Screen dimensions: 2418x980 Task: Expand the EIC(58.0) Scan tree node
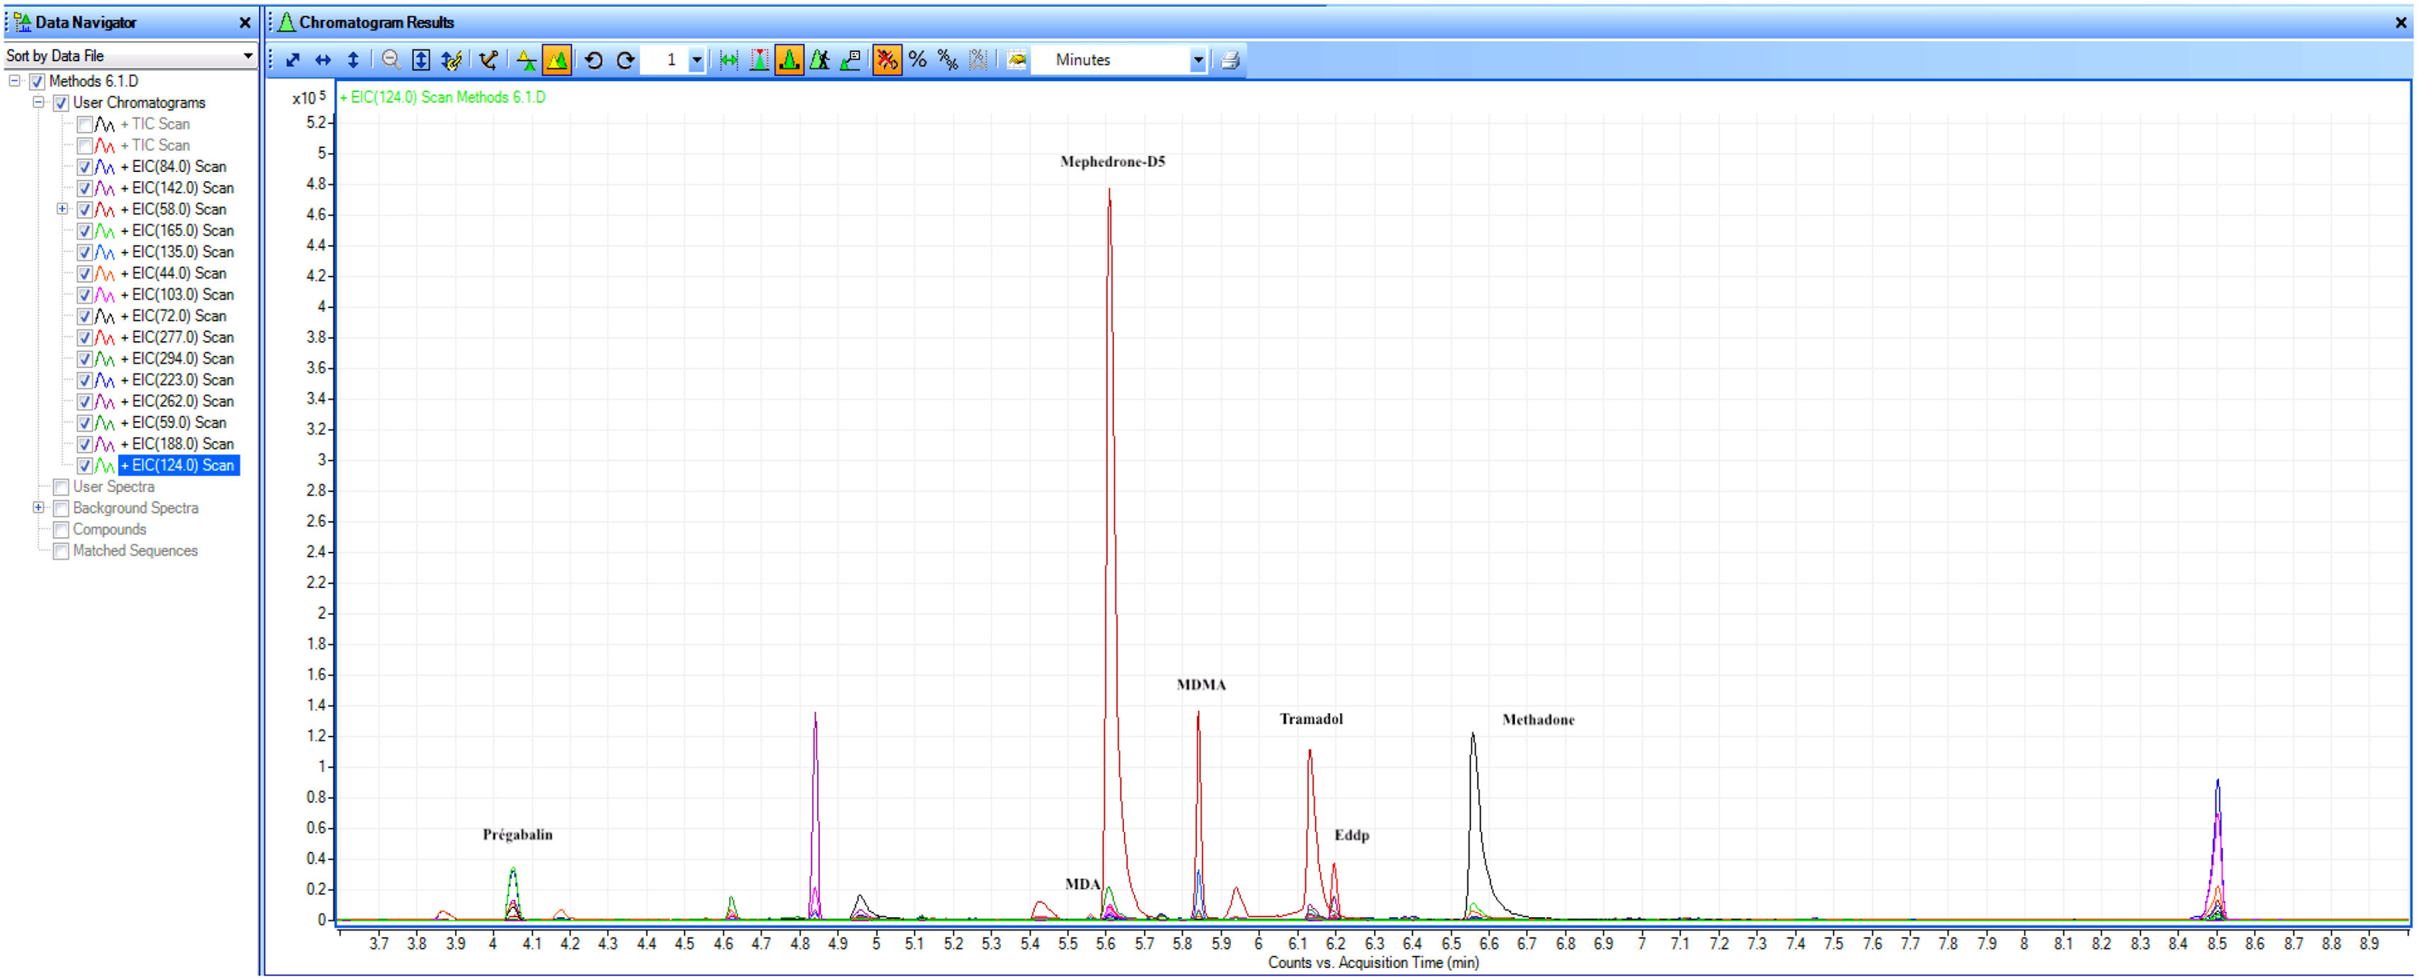62,209
